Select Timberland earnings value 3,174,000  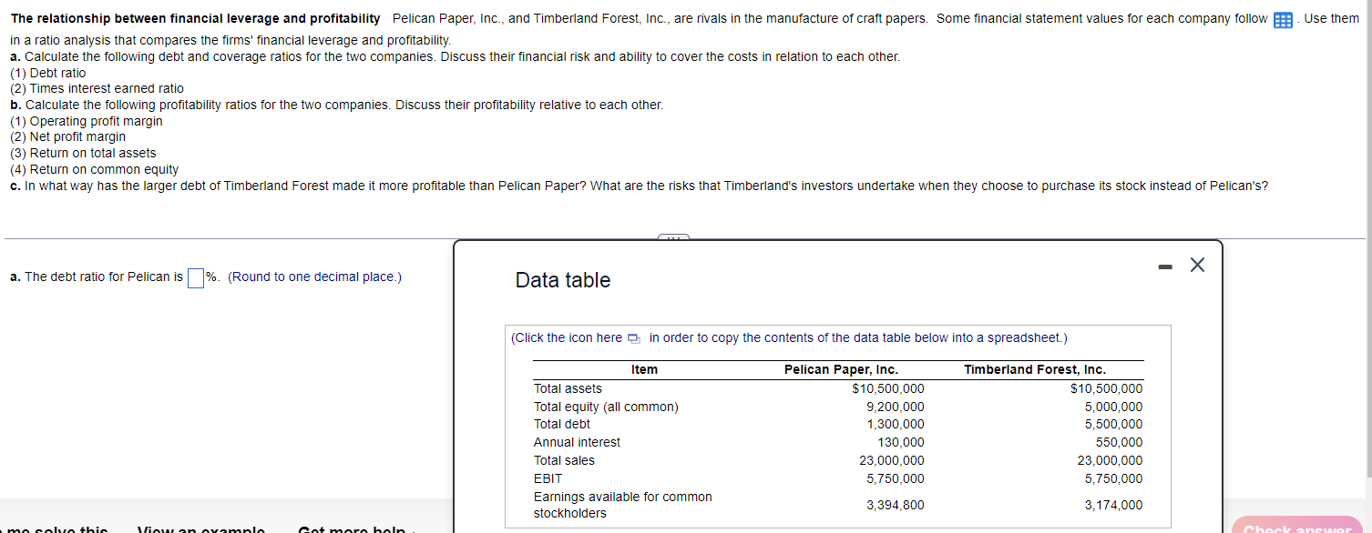pos(1113,505)
